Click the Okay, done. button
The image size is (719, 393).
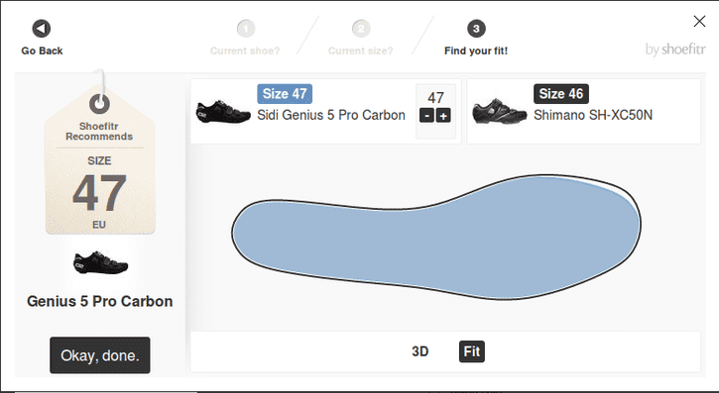[x=100, y=355]
